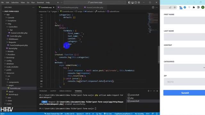Collapse the app folder
Viewport: 205px width, 115px height.
click(8, 15)
